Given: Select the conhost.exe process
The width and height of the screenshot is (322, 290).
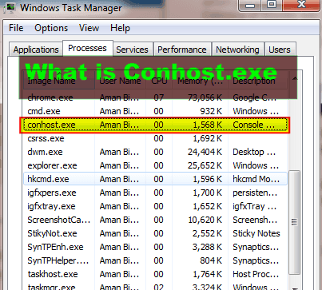Looking at the screenshot, I should [155, 125].
